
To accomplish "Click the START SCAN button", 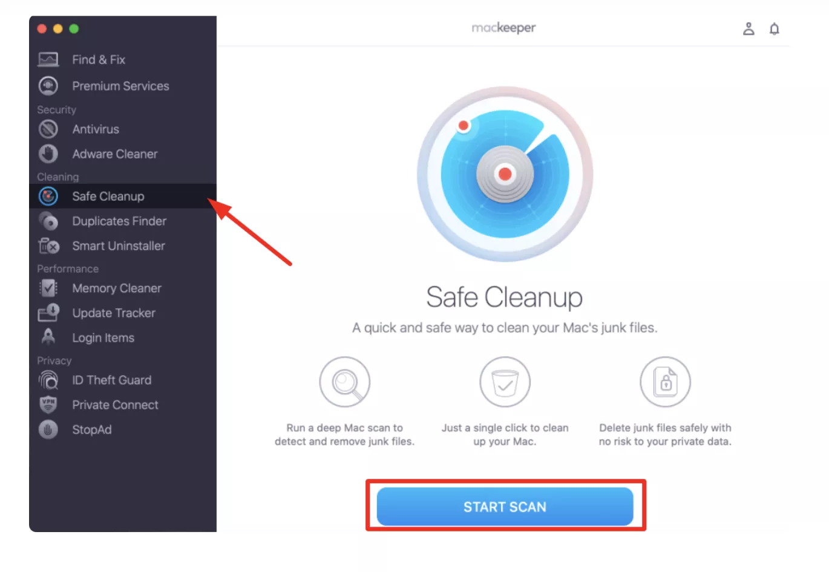I will 505,507.
